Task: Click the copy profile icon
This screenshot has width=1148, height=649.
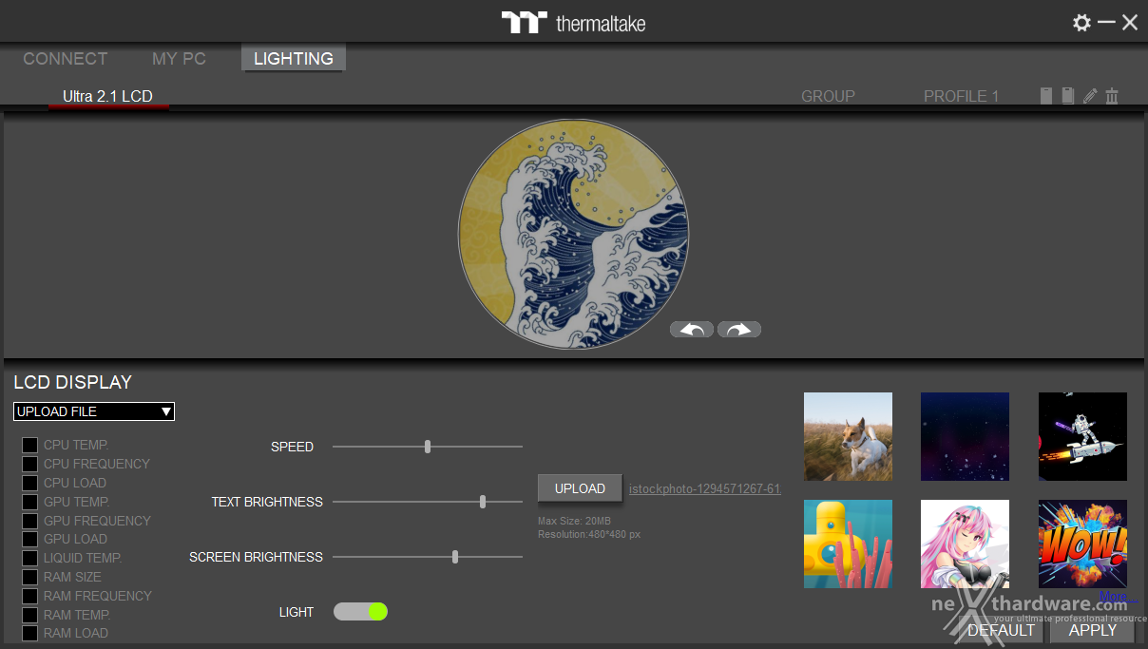Action: click(x=1068, y=96)
